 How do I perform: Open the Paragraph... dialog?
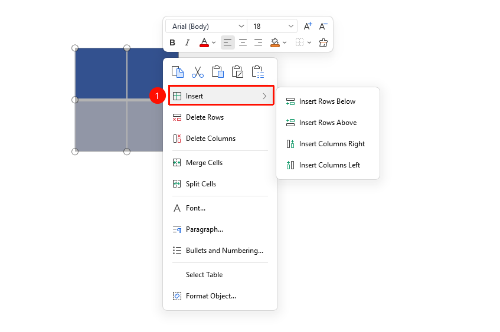[220, 229]
